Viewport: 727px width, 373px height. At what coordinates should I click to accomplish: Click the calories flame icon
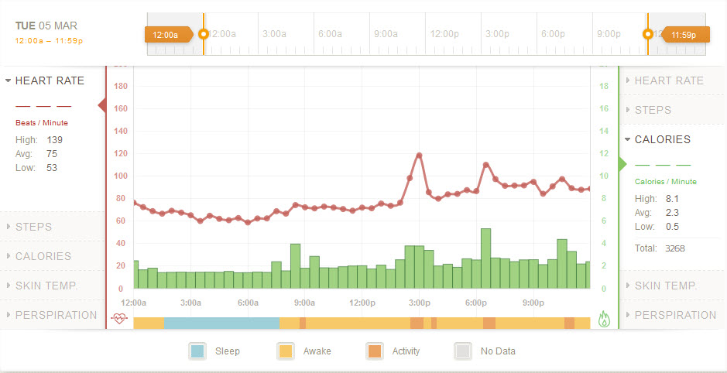pos(605,319)
